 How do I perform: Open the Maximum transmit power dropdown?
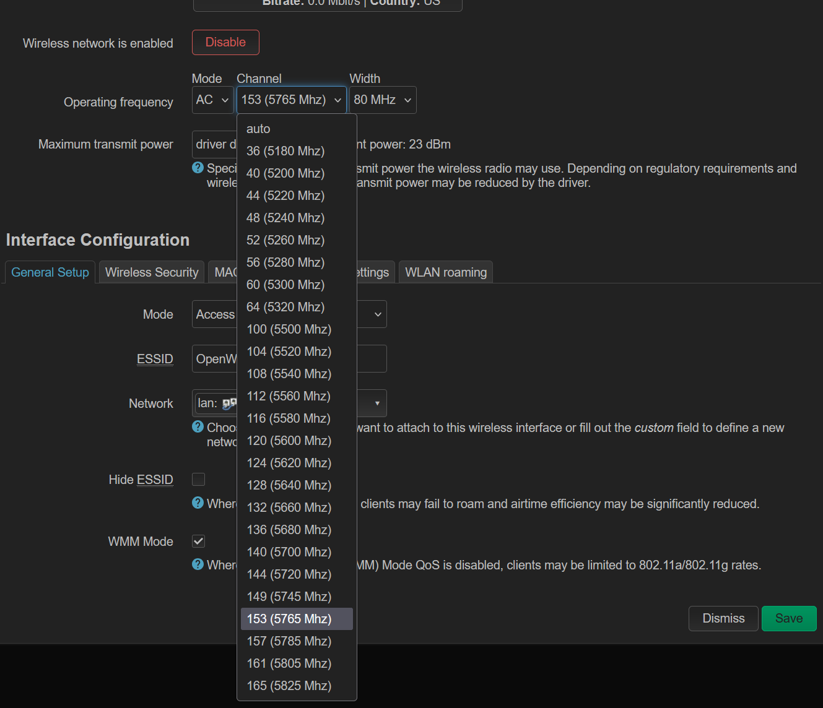[214, 144]
